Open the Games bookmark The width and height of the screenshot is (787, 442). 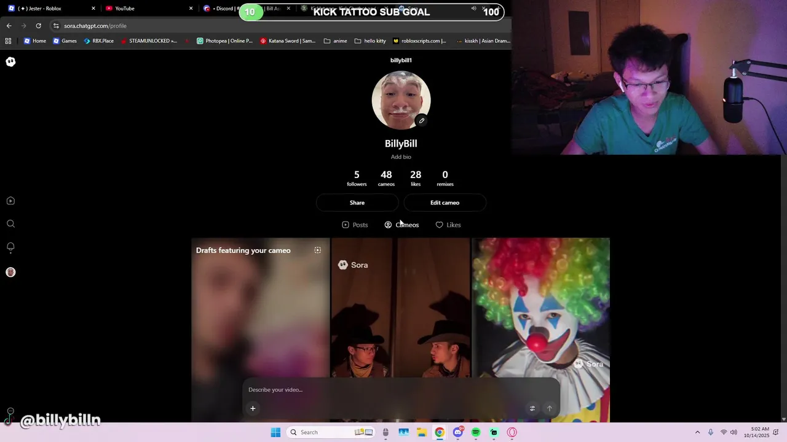click(65, 41)
